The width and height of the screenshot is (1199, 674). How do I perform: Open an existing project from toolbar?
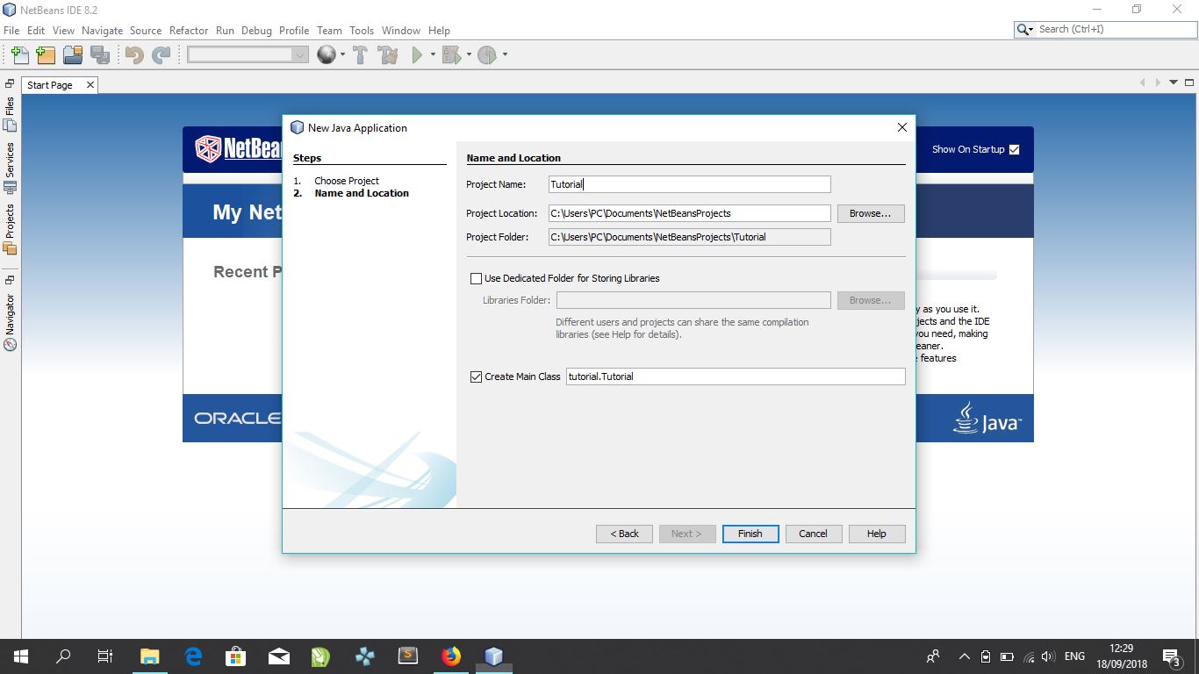click(x=73, y=54)
